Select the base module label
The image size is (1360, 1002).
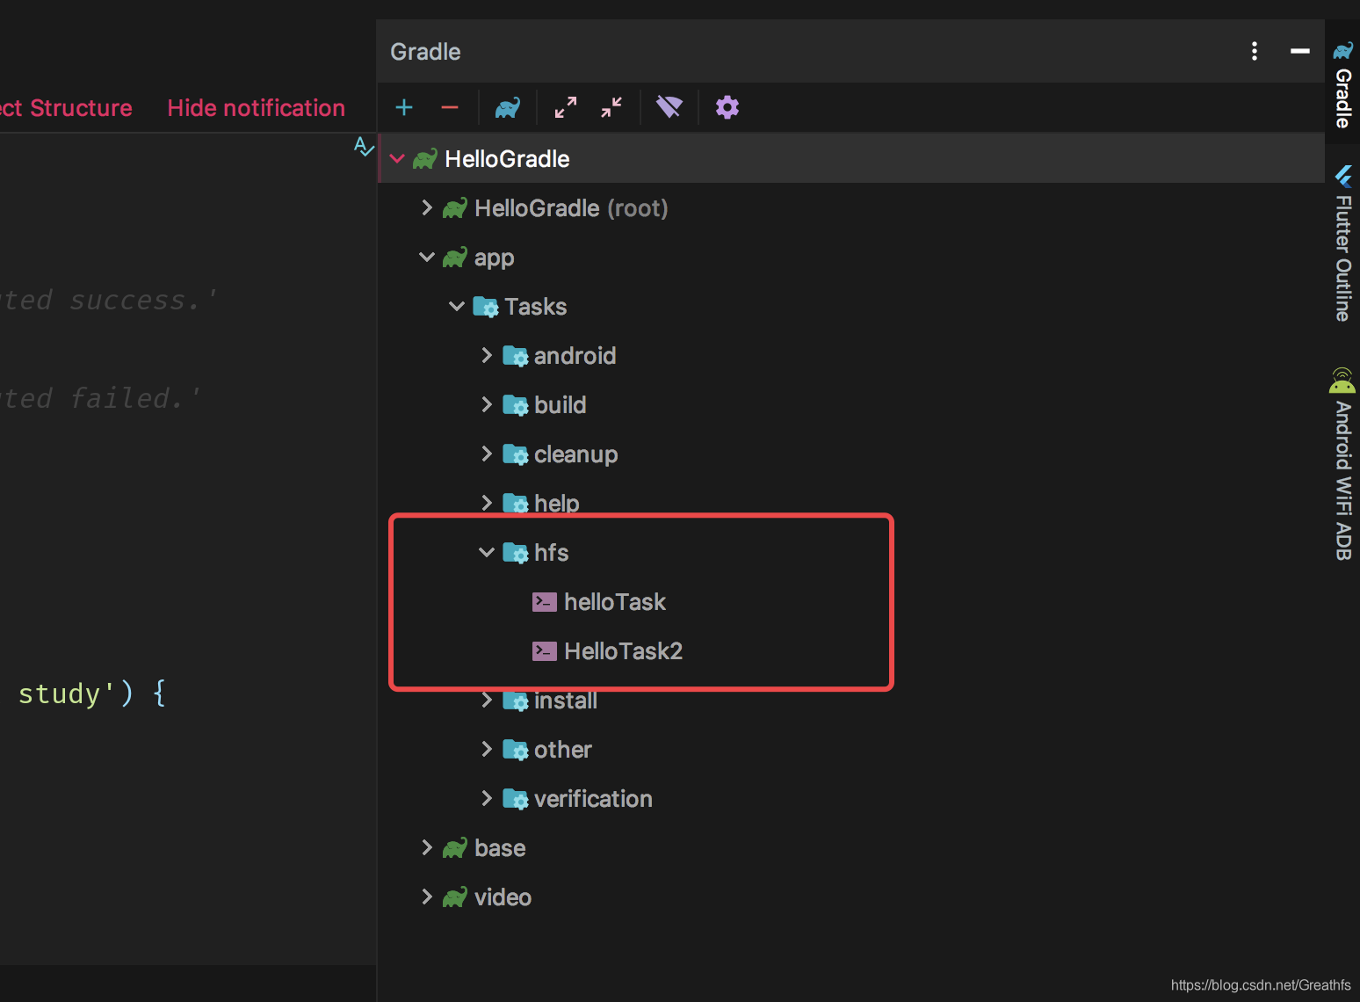tap(500, 848)
